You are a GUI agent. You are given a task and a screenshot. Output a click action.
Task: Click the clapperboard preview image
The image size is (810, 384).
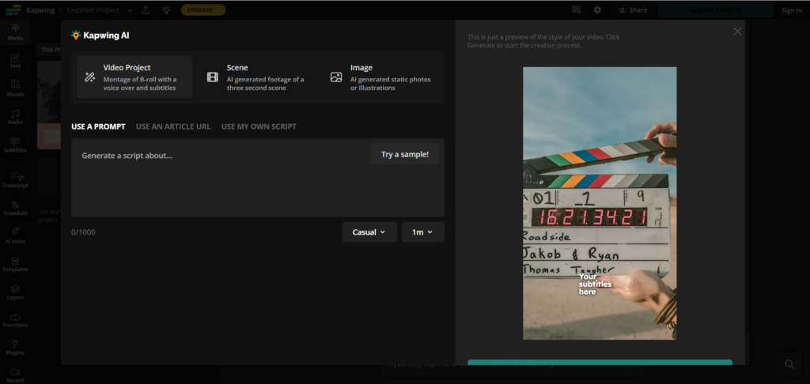coord(600,203)
